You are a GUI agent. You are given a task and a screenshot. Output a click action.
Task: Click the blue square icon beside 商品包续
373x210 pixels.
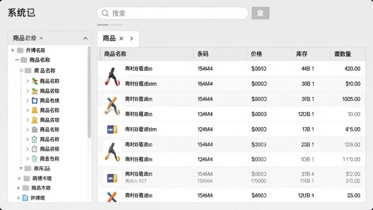(x=35, y=101)
